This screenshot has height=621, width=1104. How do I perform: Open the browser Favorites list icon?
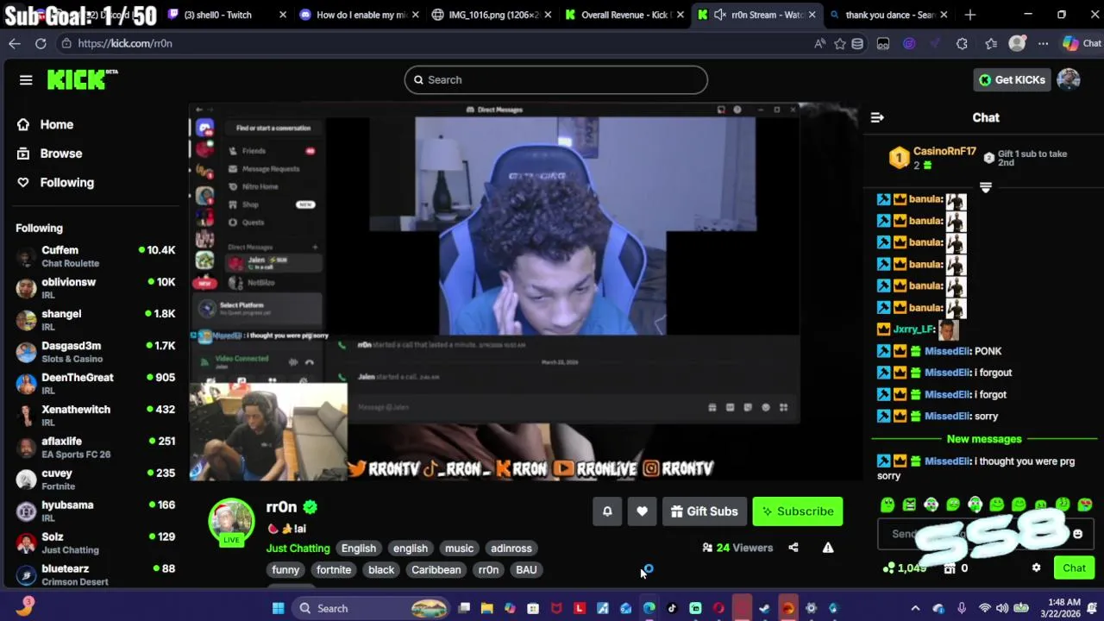[x=991, y=43]
